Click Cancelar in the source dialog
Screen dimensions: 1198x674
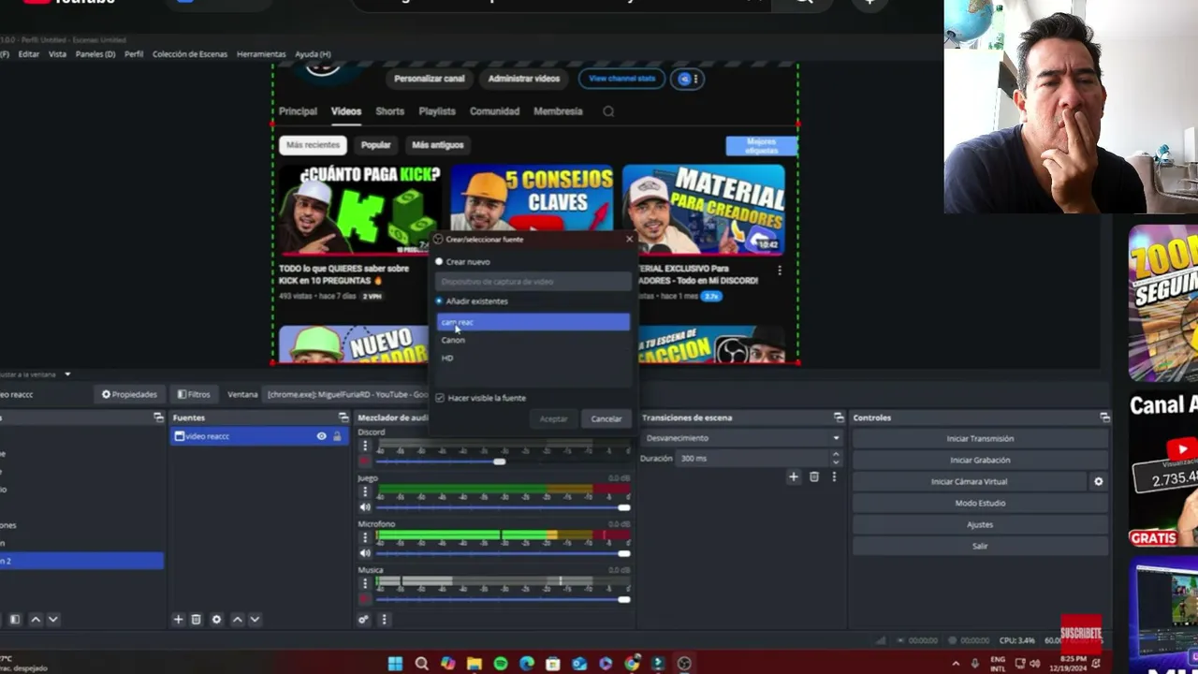pos(606,418)
